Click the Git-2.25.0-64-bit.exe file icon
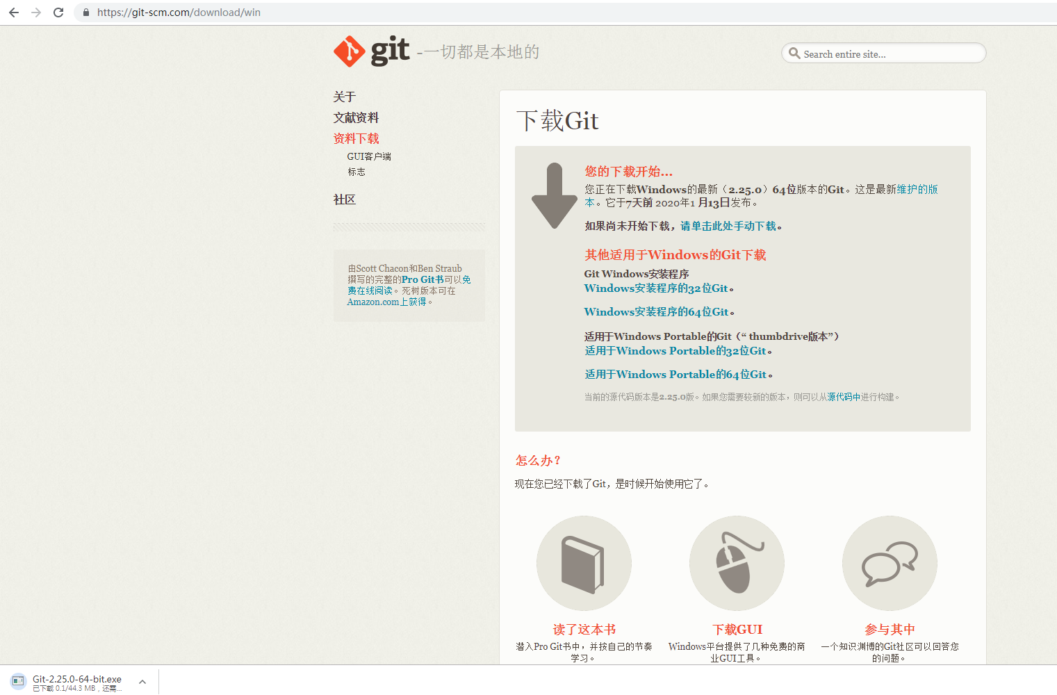The height and width of the screenshot is (695, 1057). (x=19, y=681)
